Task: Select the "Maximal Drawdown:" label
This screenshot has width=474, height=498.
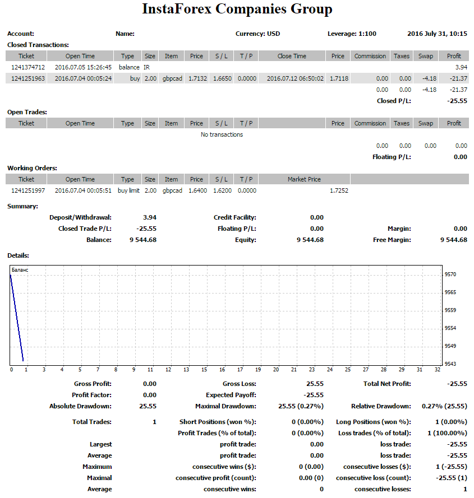Action: click(x=226, y=406)
